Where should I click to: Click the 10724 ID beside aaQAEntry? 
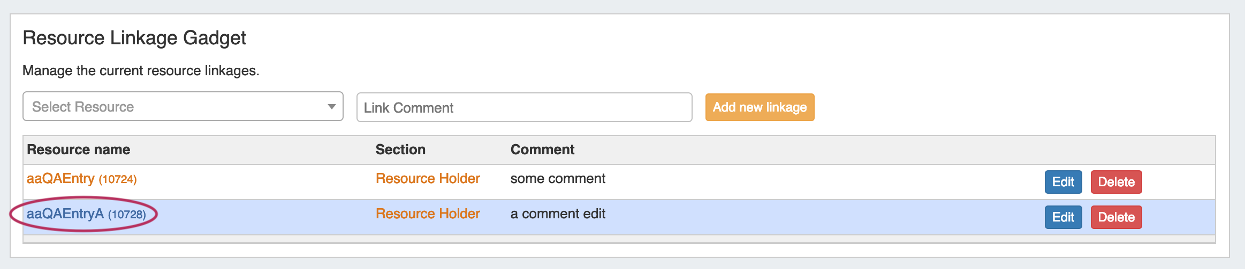pos(118,179)
